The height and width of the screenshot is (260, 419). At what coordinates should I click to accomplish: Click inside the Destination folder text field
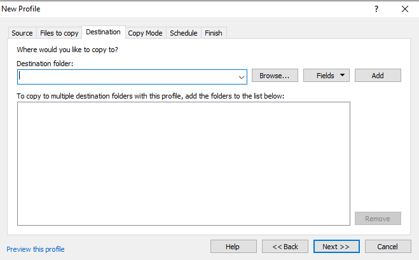point(127,76)
